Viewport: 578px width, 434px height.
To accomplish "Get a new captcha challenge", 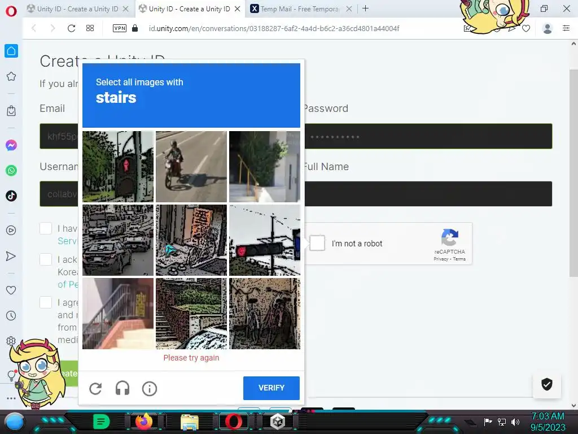I will tap(95, 389).
